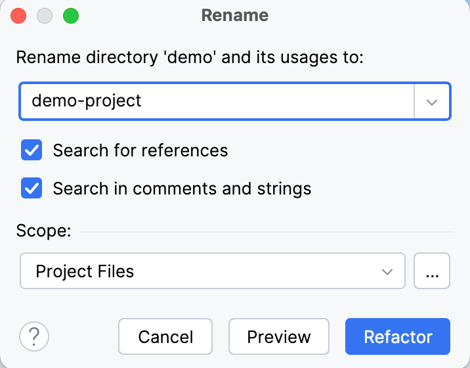Click the separator line beside Scope

coord(266,232)
